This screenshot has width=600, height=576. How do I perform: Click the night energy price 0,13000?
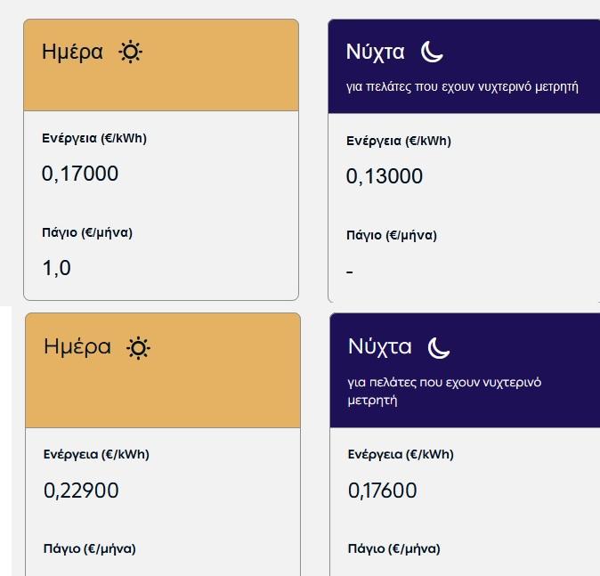tap(385, 176)
